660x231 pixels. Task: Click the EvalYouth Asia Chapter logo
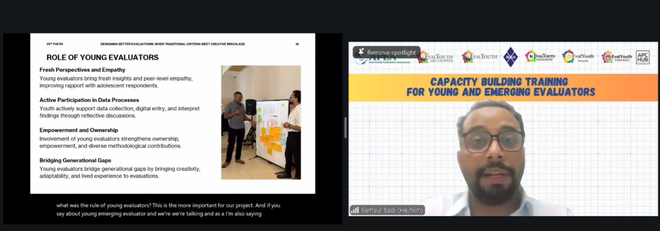436,56
